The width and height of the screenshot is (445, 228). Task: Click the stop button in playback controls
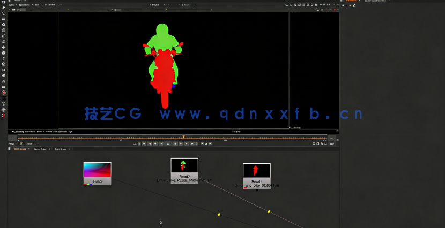(x=168, y=143)
